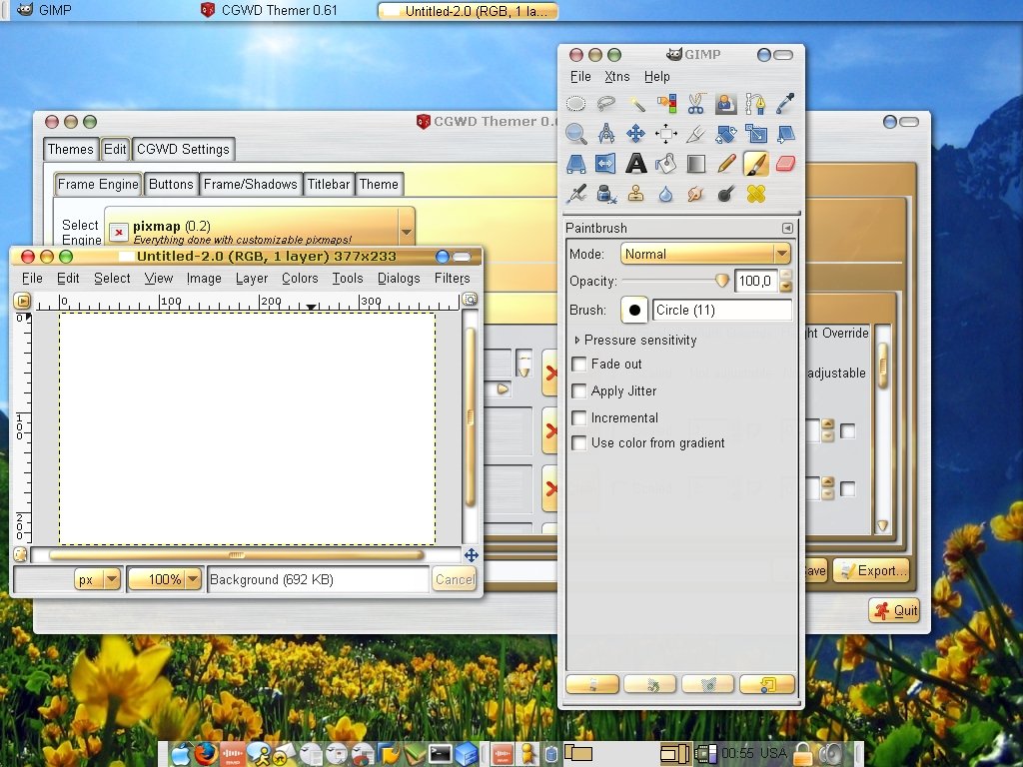Open the px unit dropdown
Screen dimensions: 1023x767
[x=98, y=579]
